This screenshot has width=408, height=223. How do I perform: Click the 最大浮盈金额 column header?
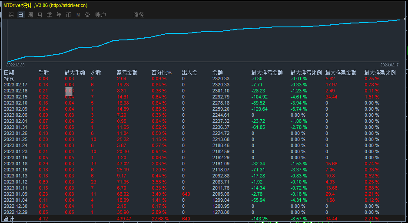(x=341, y=72)
